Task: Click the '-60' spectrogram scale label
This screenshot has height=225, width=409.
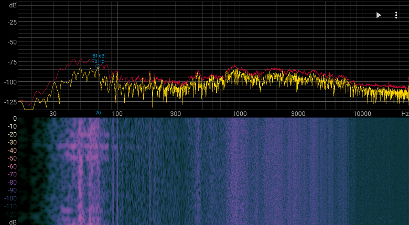Action: 13,166
